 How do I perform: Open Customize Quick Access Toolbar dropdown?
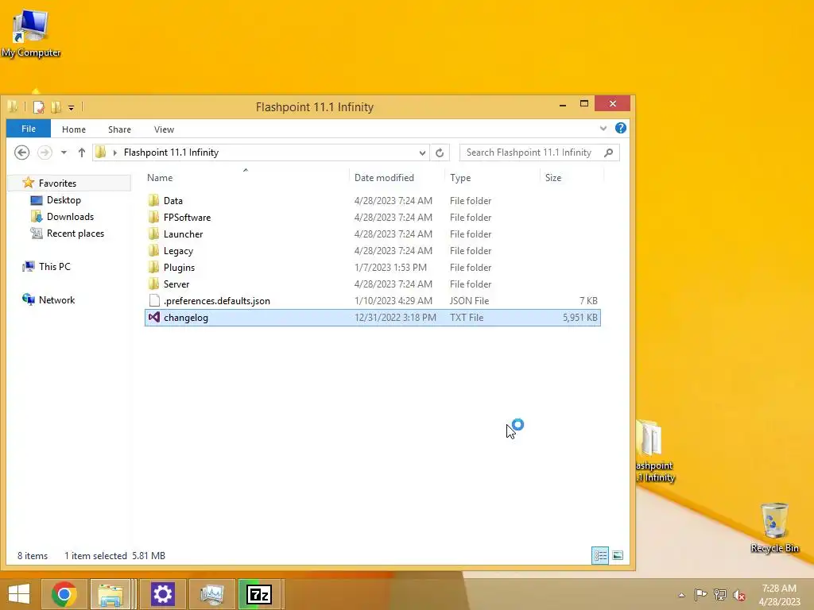coord(71,107)
